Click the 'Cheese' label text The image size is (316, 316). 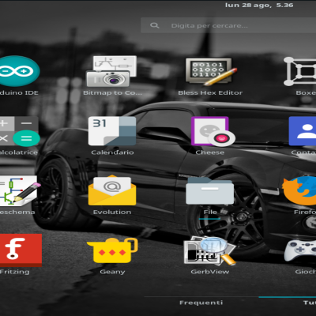pos(210,152)
